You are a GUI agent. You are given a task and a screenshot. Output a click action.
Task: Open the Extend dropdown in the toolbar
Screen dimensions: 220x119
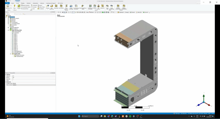(132, 12)
